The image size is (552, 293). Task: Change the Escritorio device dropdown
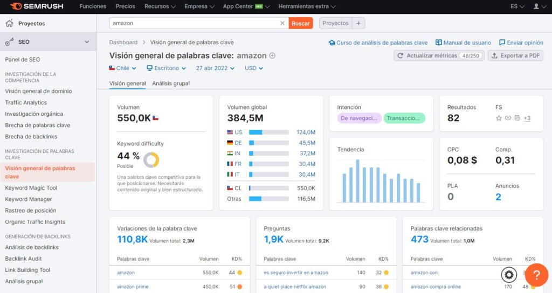[x=166, y=68]
